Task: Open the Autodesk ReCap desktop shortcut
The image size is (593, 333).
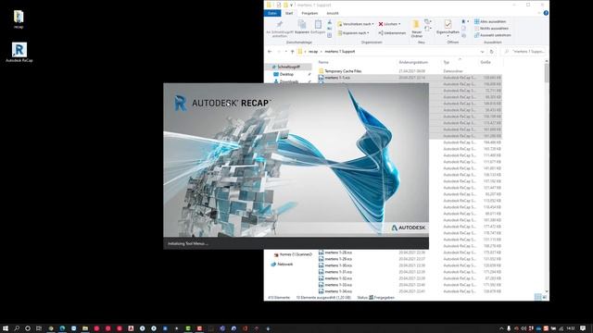Action: click(19, 52)
